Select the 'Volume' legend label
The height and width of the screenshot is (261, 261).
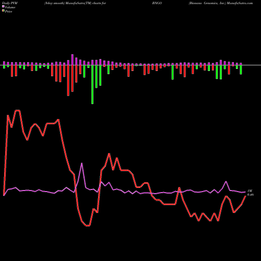(10, 7)
